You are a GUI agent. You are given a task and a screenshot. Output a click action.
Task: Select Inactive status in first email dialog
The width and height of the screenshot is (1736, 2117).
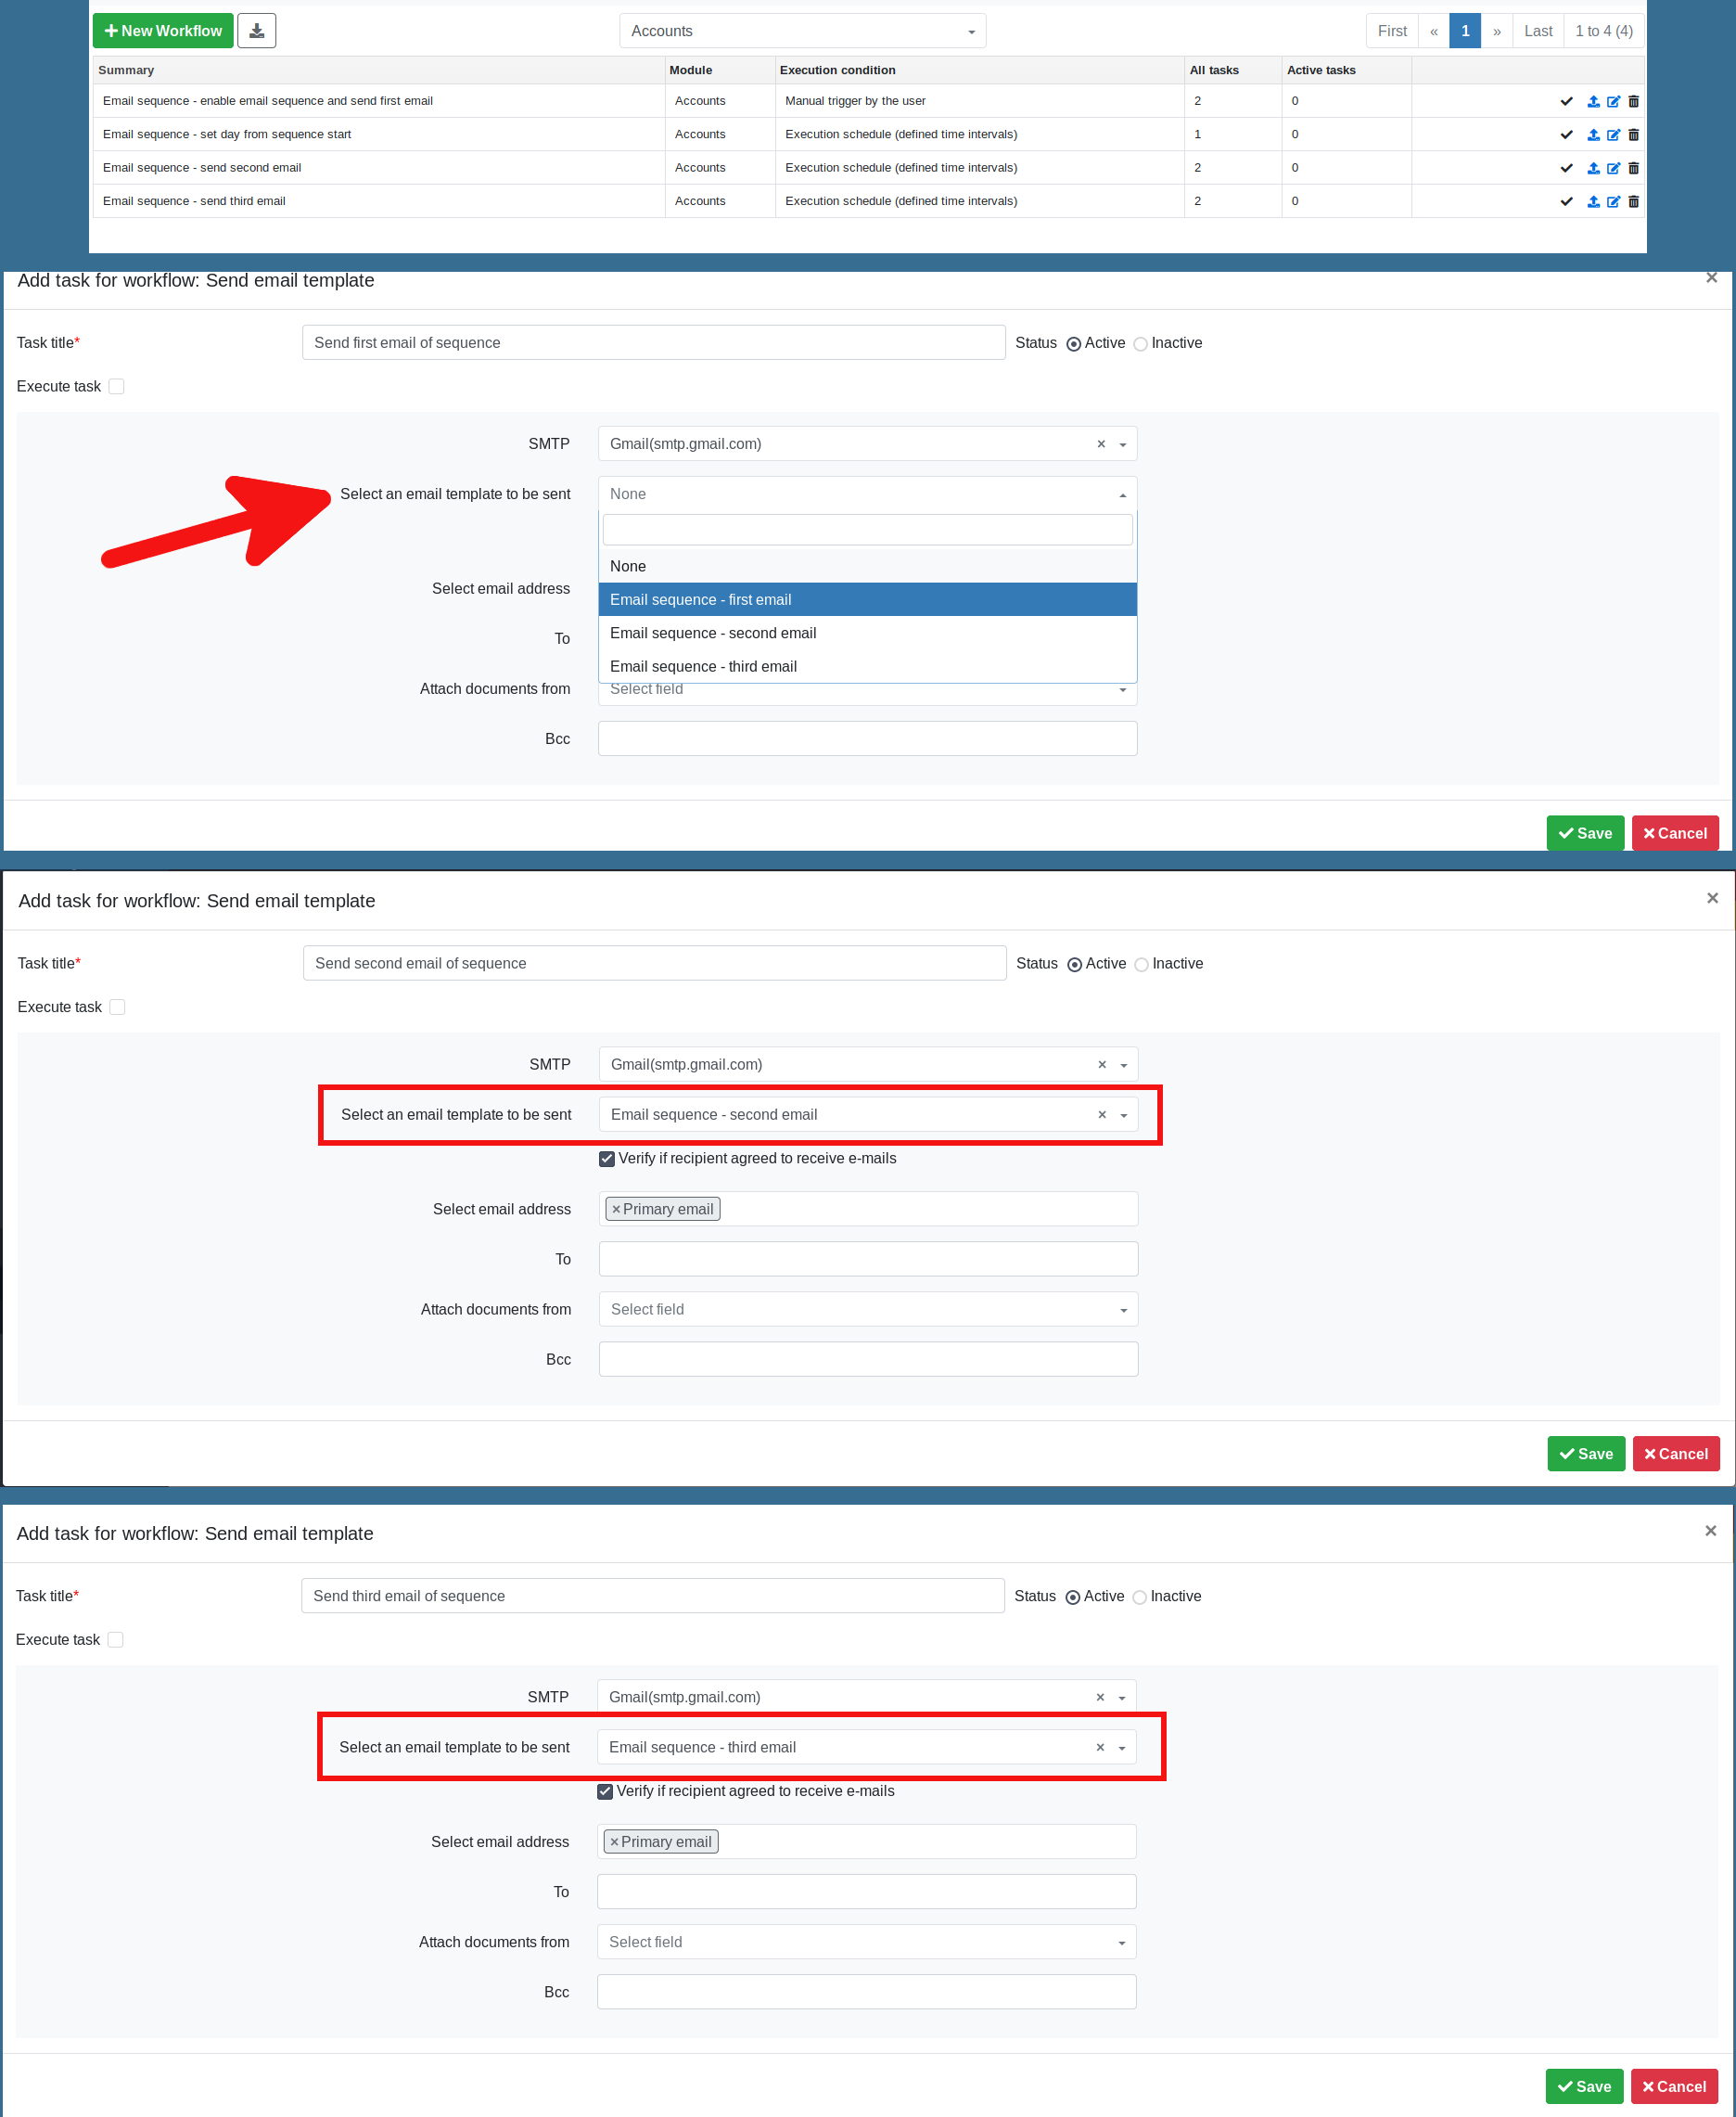[1139, 344]
